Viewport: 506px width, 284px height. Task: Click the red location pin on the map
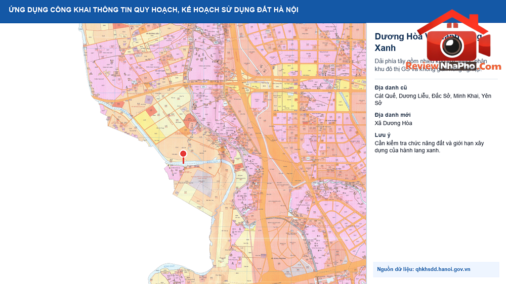183,157
